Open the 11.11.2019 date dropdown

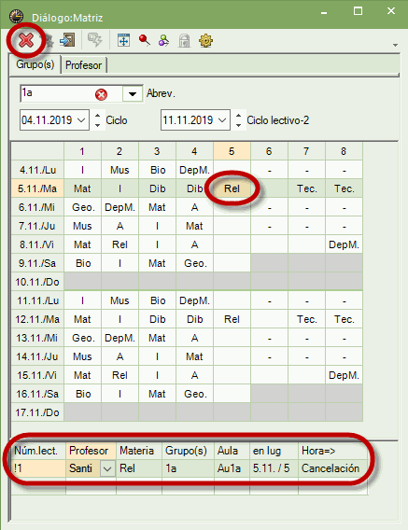(222, 120)
